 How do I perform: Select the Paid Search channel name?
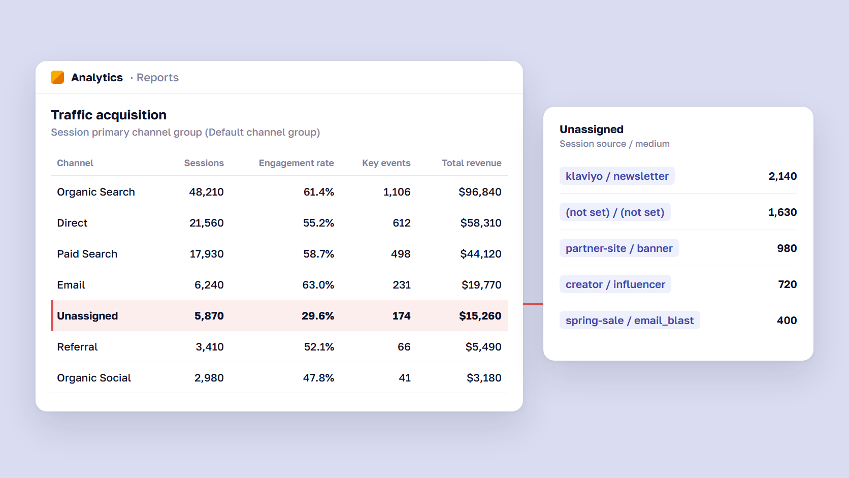tap(87, 254)
